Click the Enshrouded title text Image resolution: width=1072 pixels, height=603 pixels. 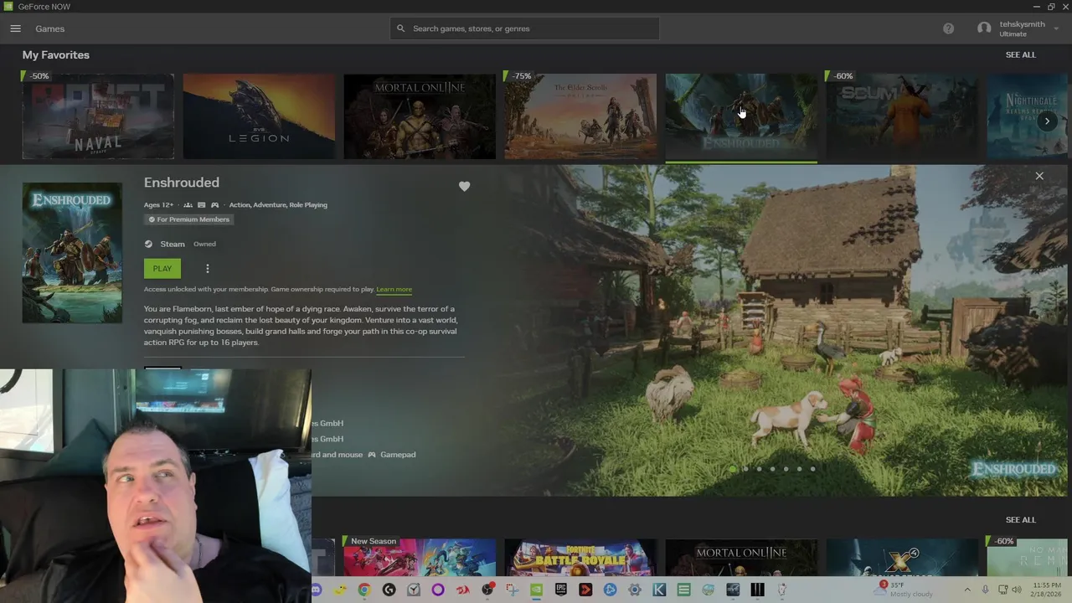[182, 183]
